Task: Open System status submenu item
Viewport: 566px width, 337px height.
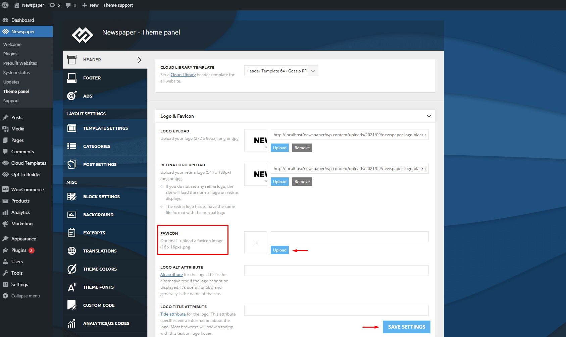Action: click(x=16, y=72)
